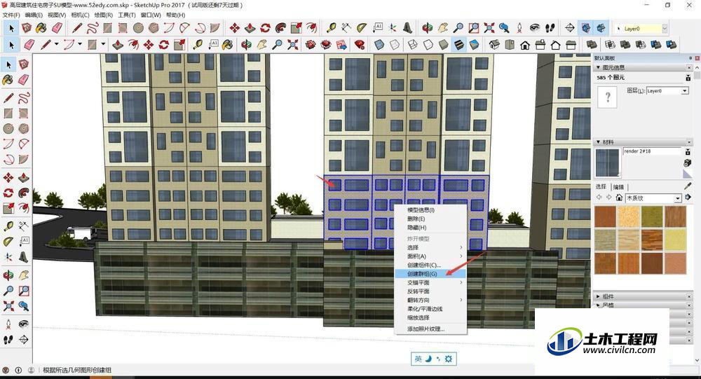Switch to Front view house icon
The image size is (701, 379).
[525, 45]
